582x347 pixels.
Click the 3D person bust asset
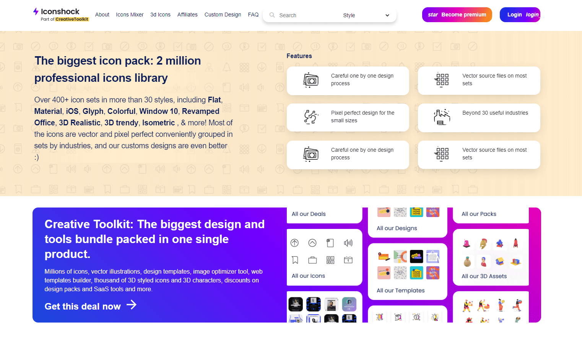click(483, 262)
